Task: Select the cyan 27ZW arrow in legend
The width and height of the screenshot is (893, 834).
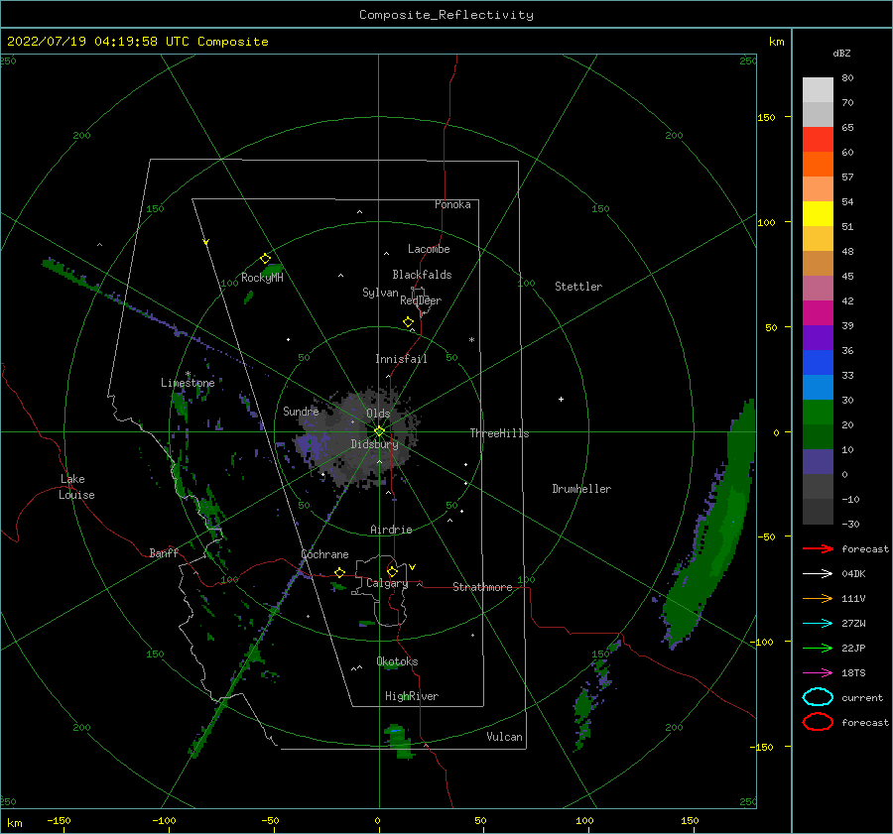Action: [x=818, y=624]
